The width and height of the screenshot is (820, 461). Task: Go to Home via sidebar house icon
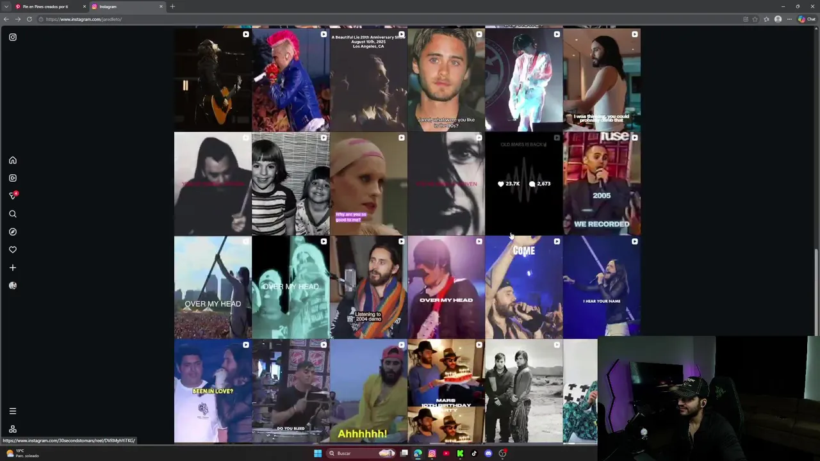point(12,160)
